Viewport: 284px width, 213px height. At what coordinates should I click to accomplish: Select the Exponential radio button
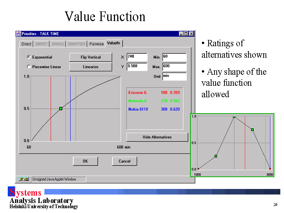pos(29,57)
